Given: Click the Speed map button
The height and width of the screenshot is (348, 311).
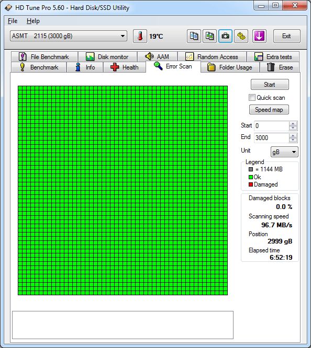Looking at the screenshot, I should click(x=269, y=110).
